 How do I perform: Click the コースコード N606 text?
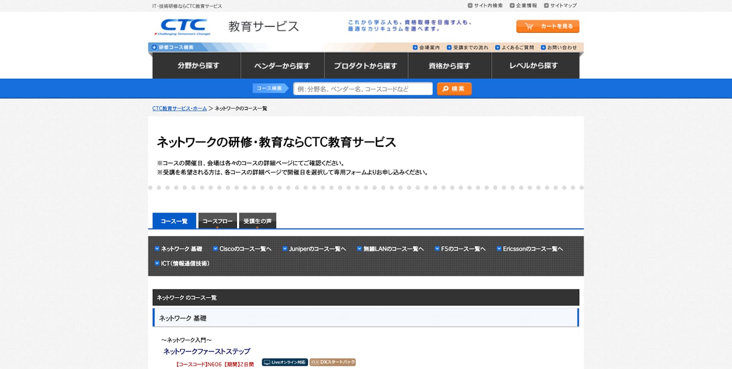(199, 364)
